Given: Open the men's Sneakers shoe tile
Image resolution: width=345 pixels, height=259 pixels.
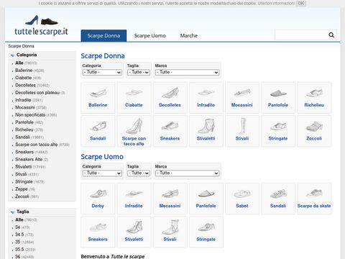Looking at the screenshot, I should click(98, 232).
